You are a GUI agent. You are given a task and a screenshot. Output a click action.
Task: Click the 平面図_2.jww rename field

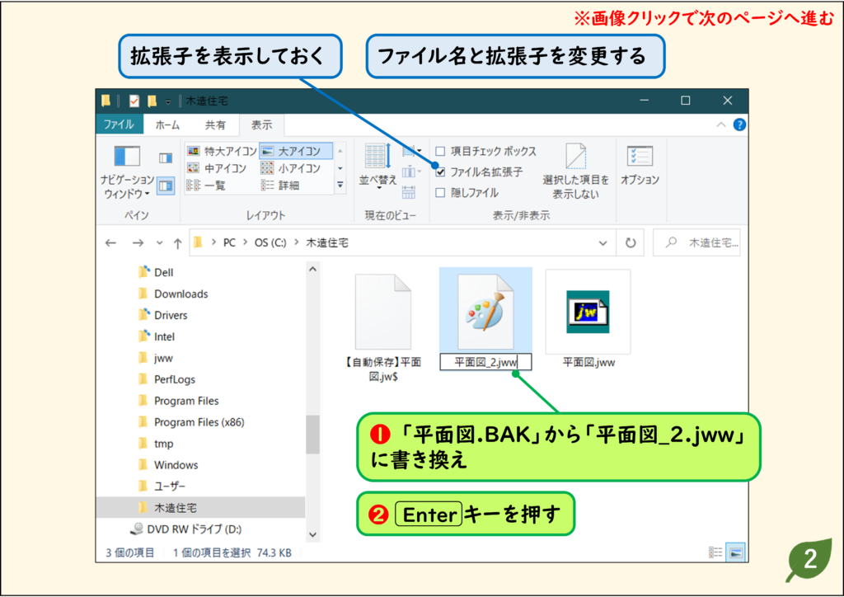pos(485,362)
